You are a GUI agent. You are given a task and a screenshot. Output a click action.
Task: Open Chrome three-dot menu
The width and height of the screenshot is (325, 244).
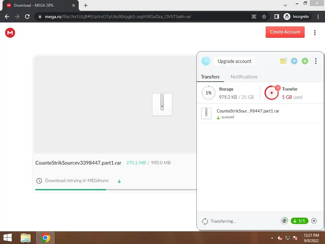coord(318,17)
